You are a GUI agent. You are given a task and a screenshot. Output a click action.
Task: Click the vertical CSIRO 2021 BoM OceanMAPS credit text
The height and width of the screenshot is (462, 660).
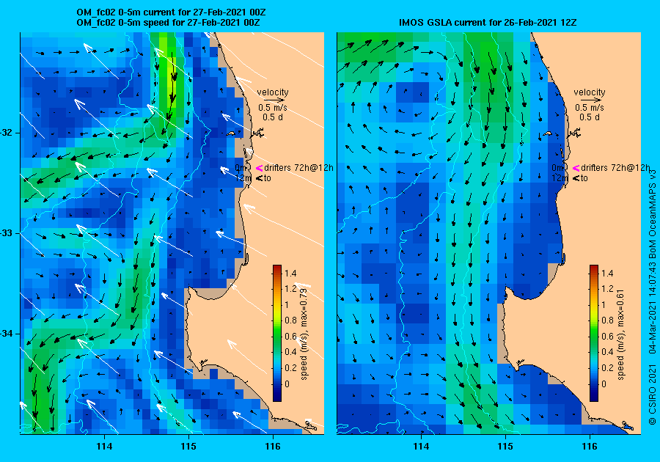click(x=653, y=297)
